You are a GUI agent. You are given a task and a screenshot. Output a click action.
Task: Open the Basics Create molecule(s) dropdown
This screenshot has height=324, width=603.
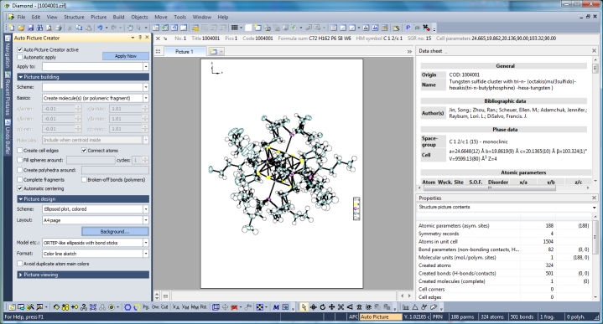coord(146,98)
